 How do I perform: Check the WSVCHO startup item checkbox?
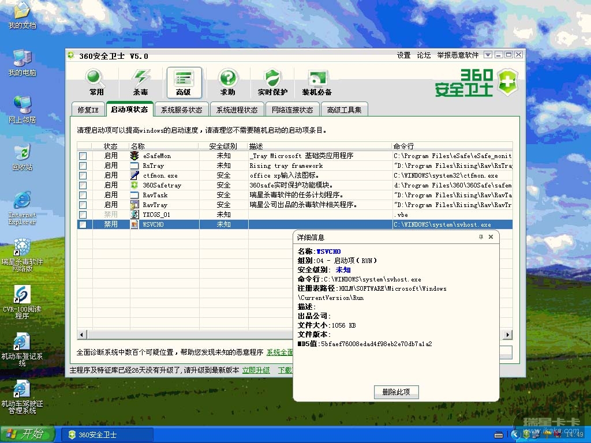pyautogui.click(x=83, y=224)
